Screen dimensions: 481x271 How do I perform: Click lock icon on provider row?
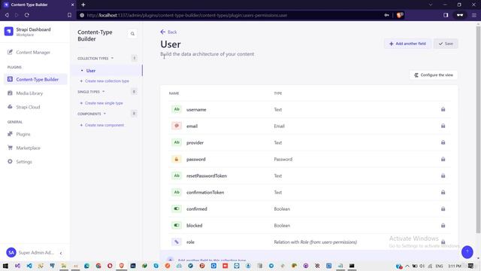coord(443,142)
